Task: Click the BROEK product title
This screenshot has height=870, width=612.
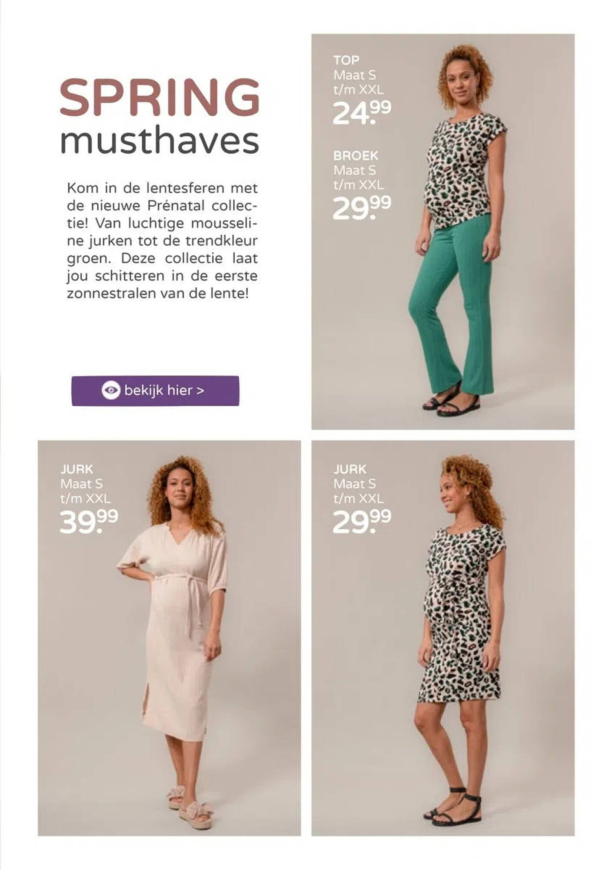Action: [x=356, y=155]
